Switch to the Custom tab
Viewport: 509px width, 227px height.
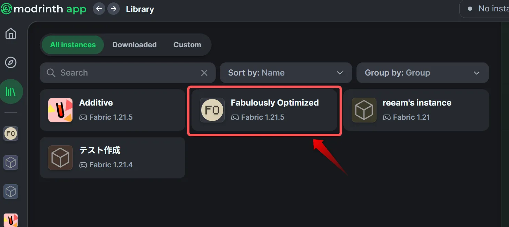click(187, 45)
